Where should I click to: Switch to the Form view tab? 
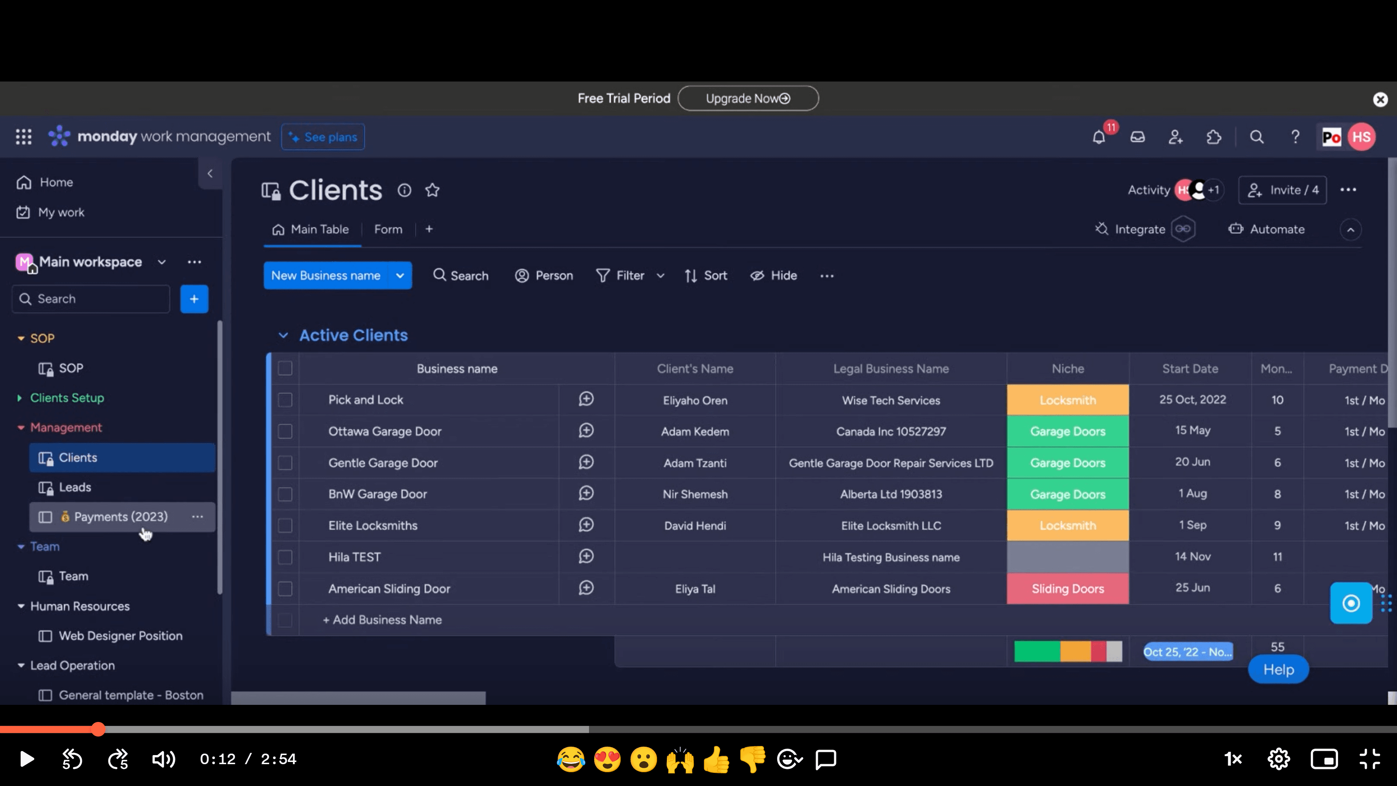pyautogui.click(x=388, y=230)
